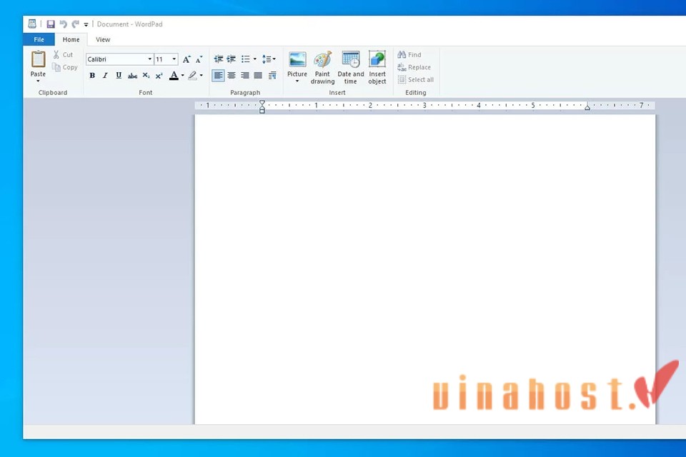Open the font size dropdown arrow

(174, 59)
